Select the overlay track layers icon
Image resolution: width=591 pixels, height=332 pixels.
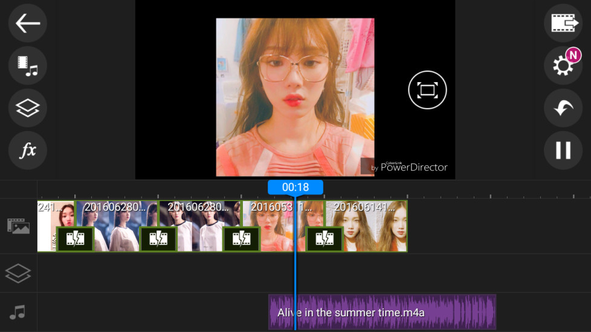(x=18, y=273)
